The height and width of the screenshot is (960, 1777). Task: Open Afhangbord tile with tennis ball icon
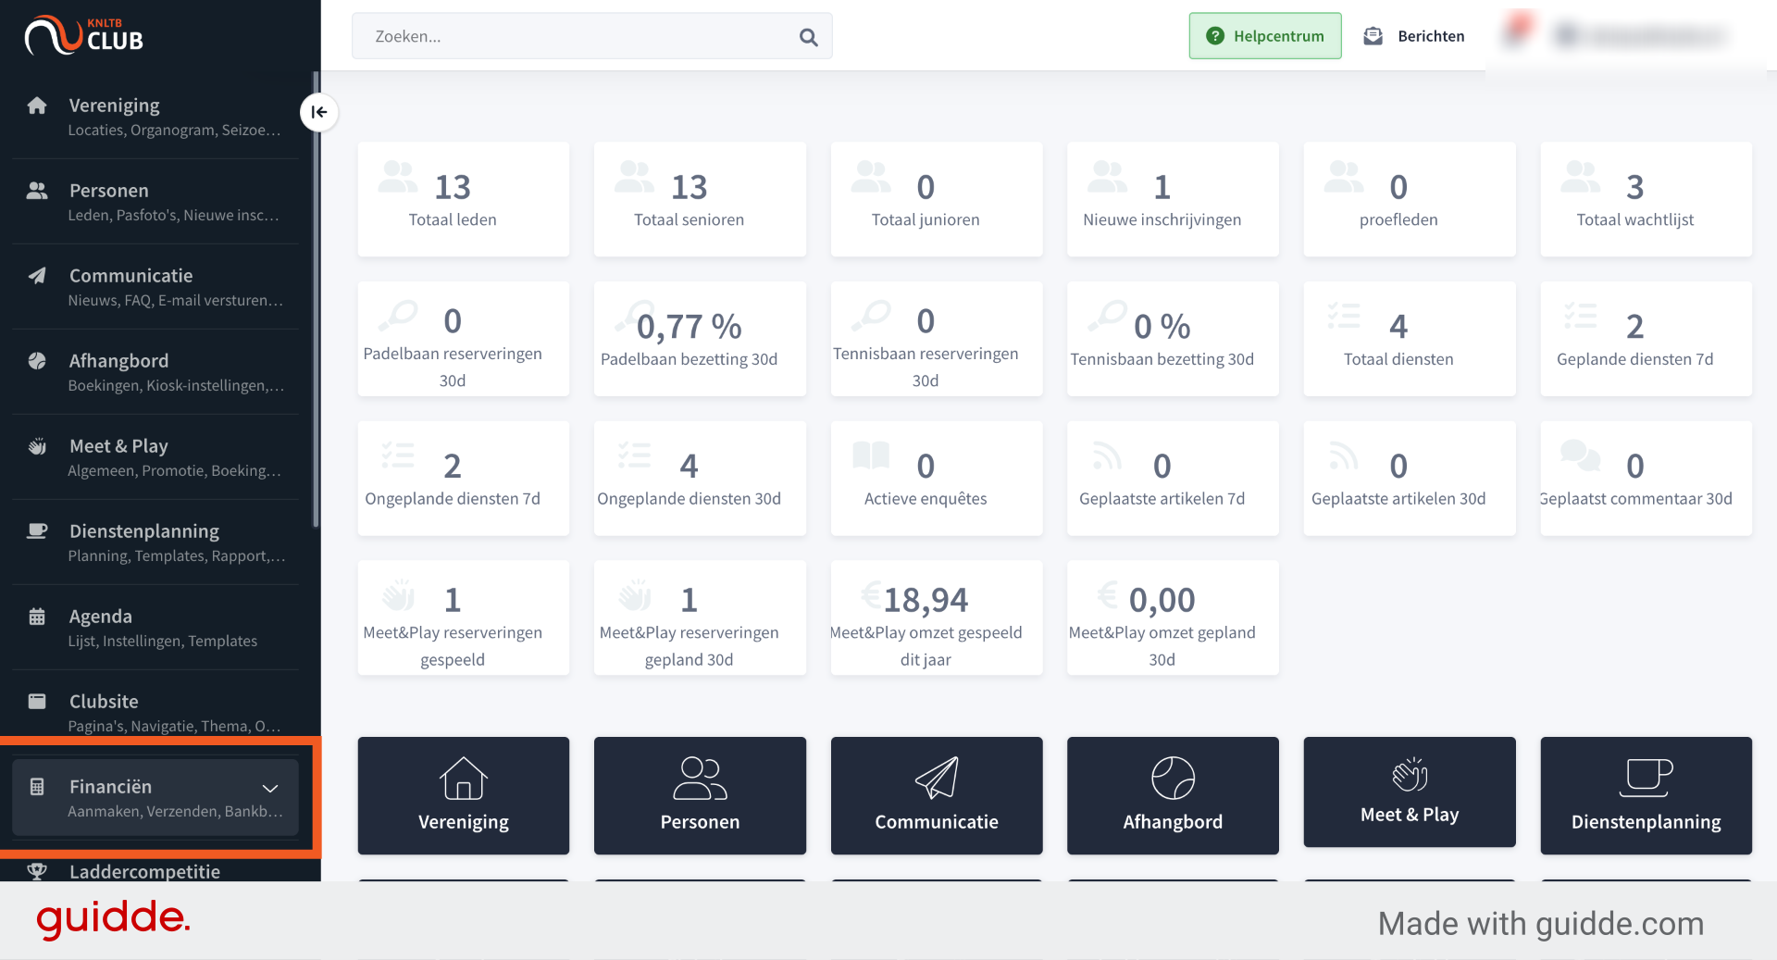coord(1173,795)
